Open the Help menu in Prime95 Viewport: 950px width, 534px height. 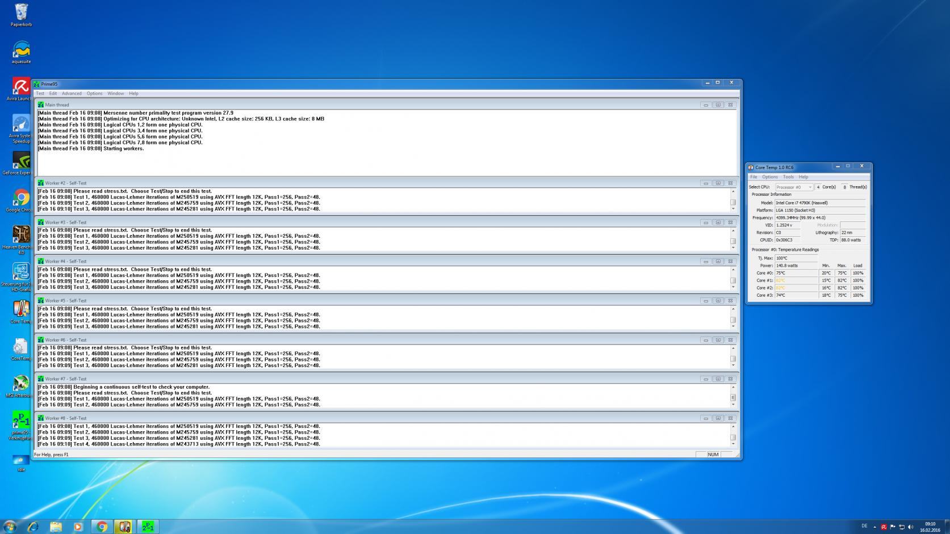pos(133,94)
